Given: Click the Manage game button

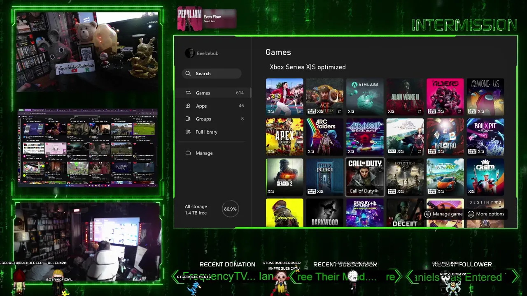Looking at the screenshot, I should (443, 214).
